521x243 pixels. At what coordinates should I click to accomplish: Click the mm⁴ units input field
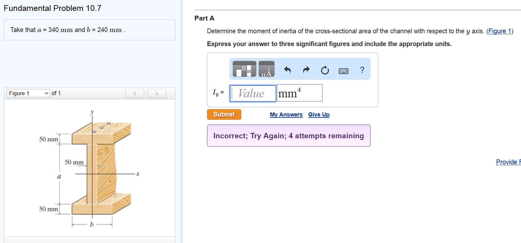tap(299, 93)
